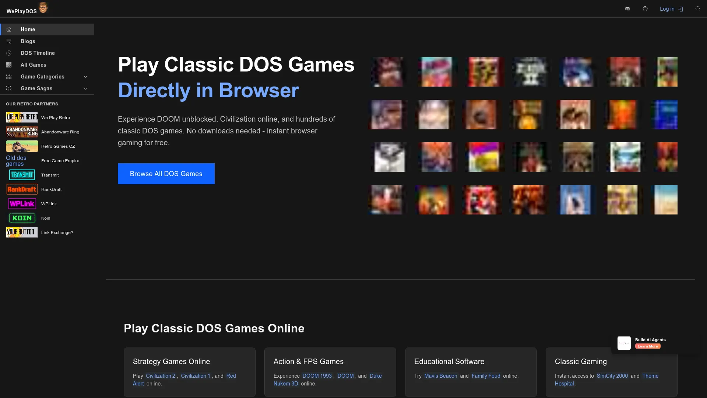This screenshot has height=398, width=707.
Task: Click the We Play Retro banner badge
Action: click(x=22, y=117)
